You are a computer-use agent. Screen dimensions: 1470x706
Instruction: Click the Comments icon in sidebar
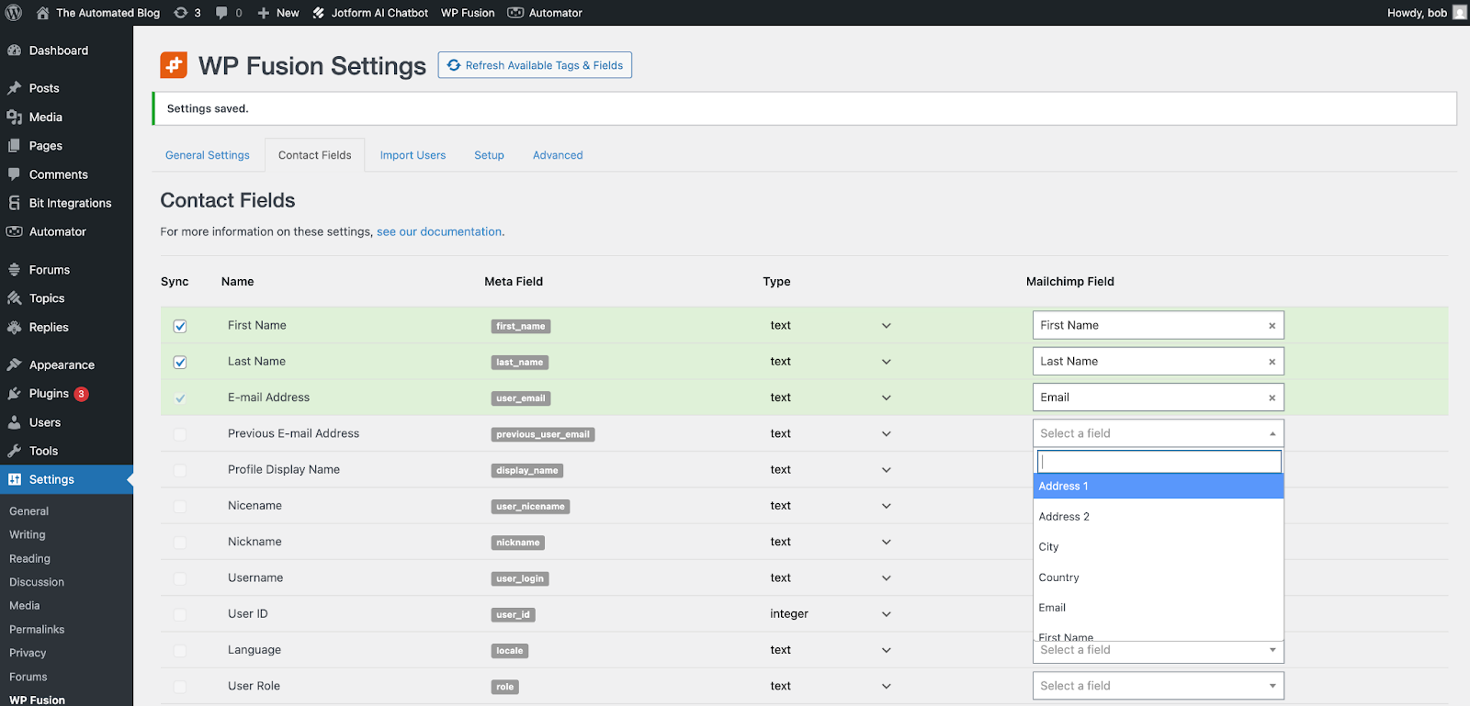[x=15, y=174]
